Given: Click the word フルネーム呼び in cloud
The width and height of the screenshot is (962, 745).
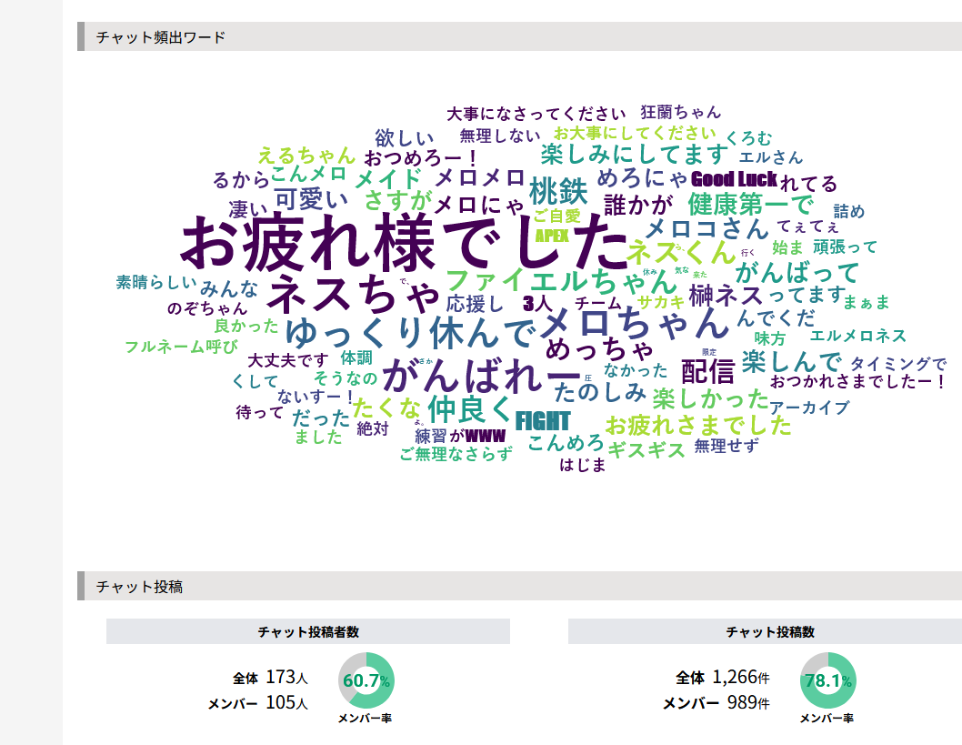Looking at the screenshot, I should tap(180, 347).
